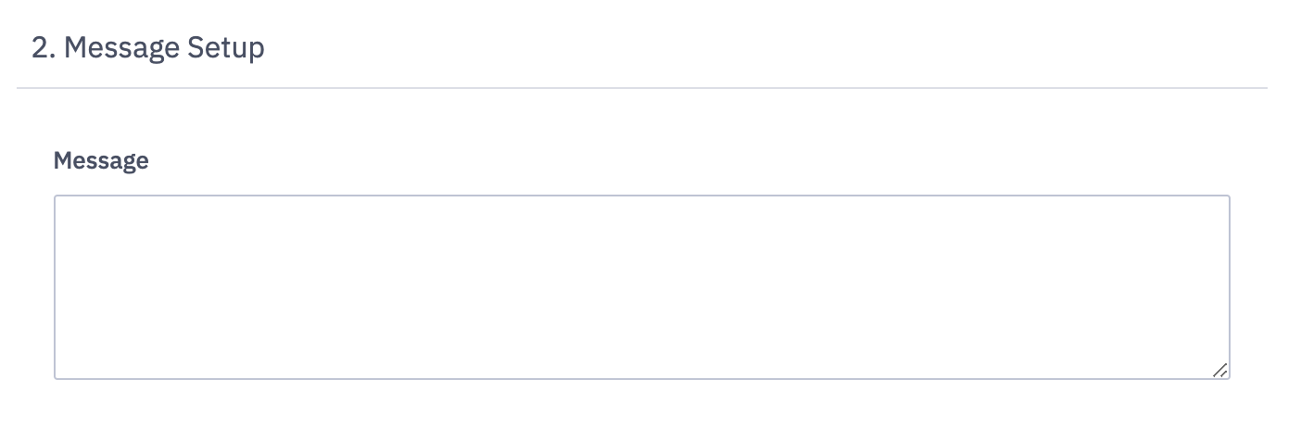Click the separator line below the section heading
This screenshot has width=1301, height=430.
point(641,88)
